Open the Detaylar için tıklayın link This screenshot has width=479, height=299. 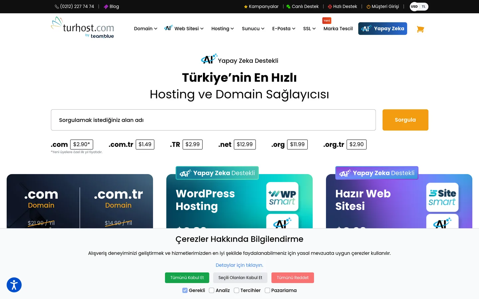(x=239, y=265)
